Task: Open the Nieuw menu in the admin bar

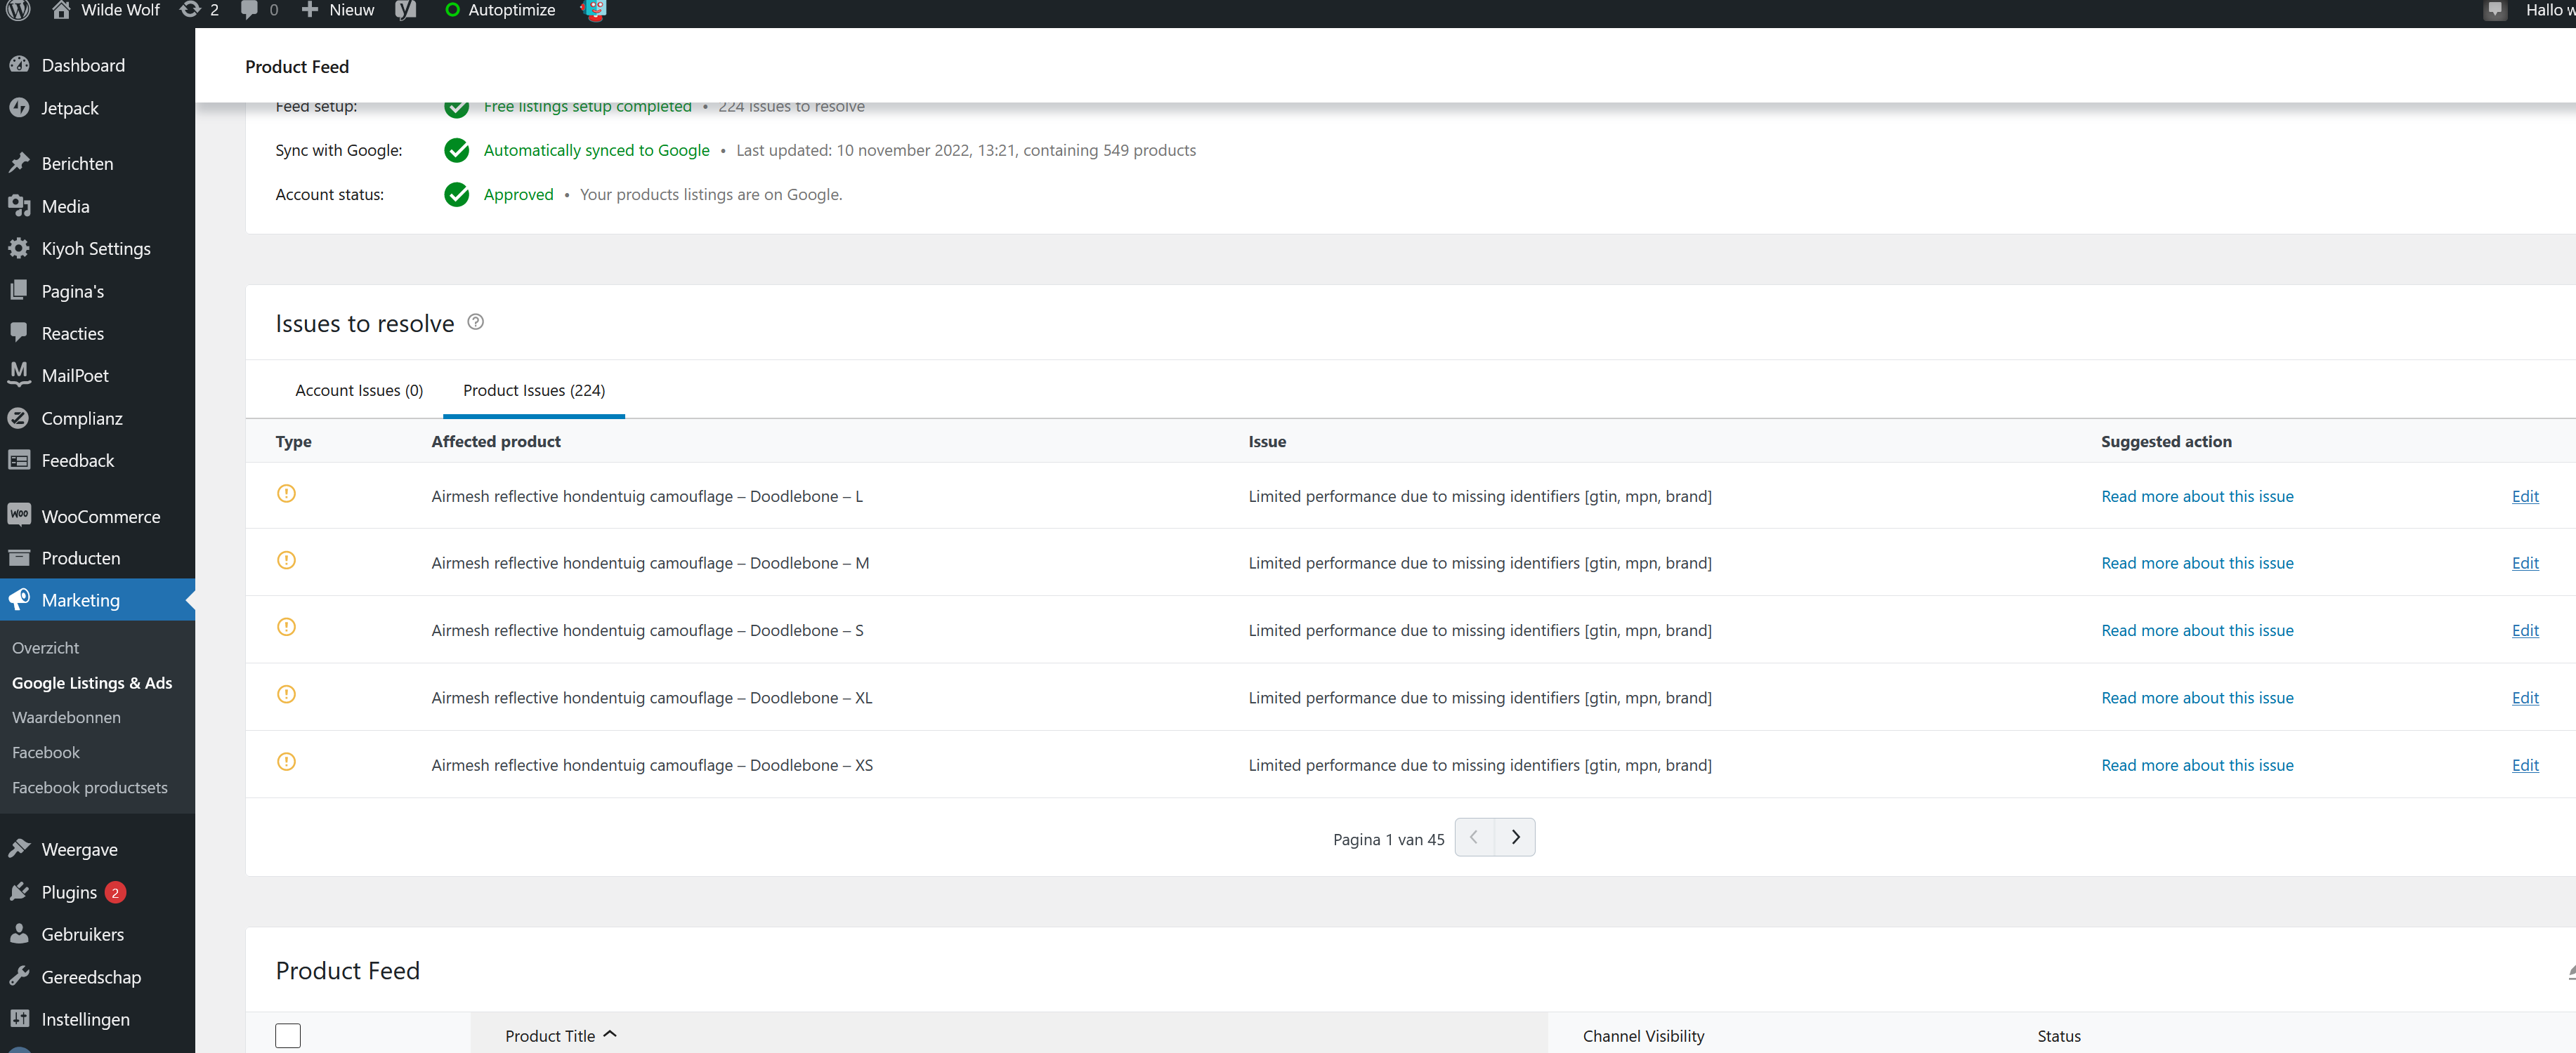Action: tap(336, 10)
